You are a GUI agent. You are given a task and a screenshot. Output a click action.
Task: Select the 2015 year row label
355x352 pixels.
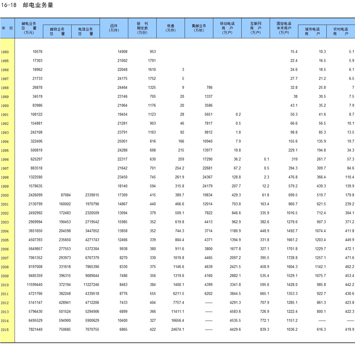click(5, 330)
